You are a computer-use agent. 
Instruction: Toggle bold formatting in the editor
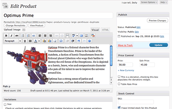click(6, 36)
